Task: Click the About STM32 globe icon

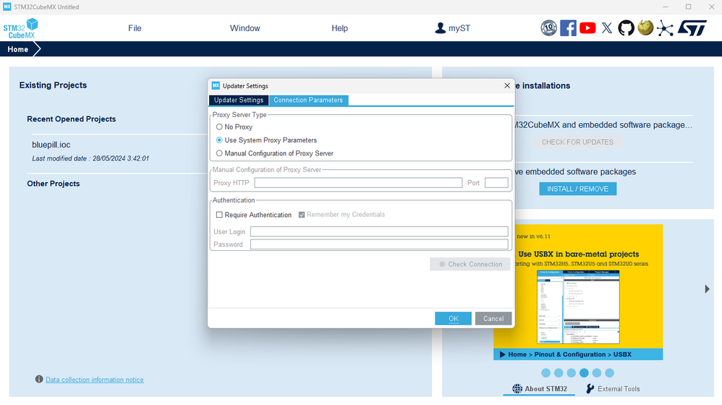Action: [x=517, y=389]
